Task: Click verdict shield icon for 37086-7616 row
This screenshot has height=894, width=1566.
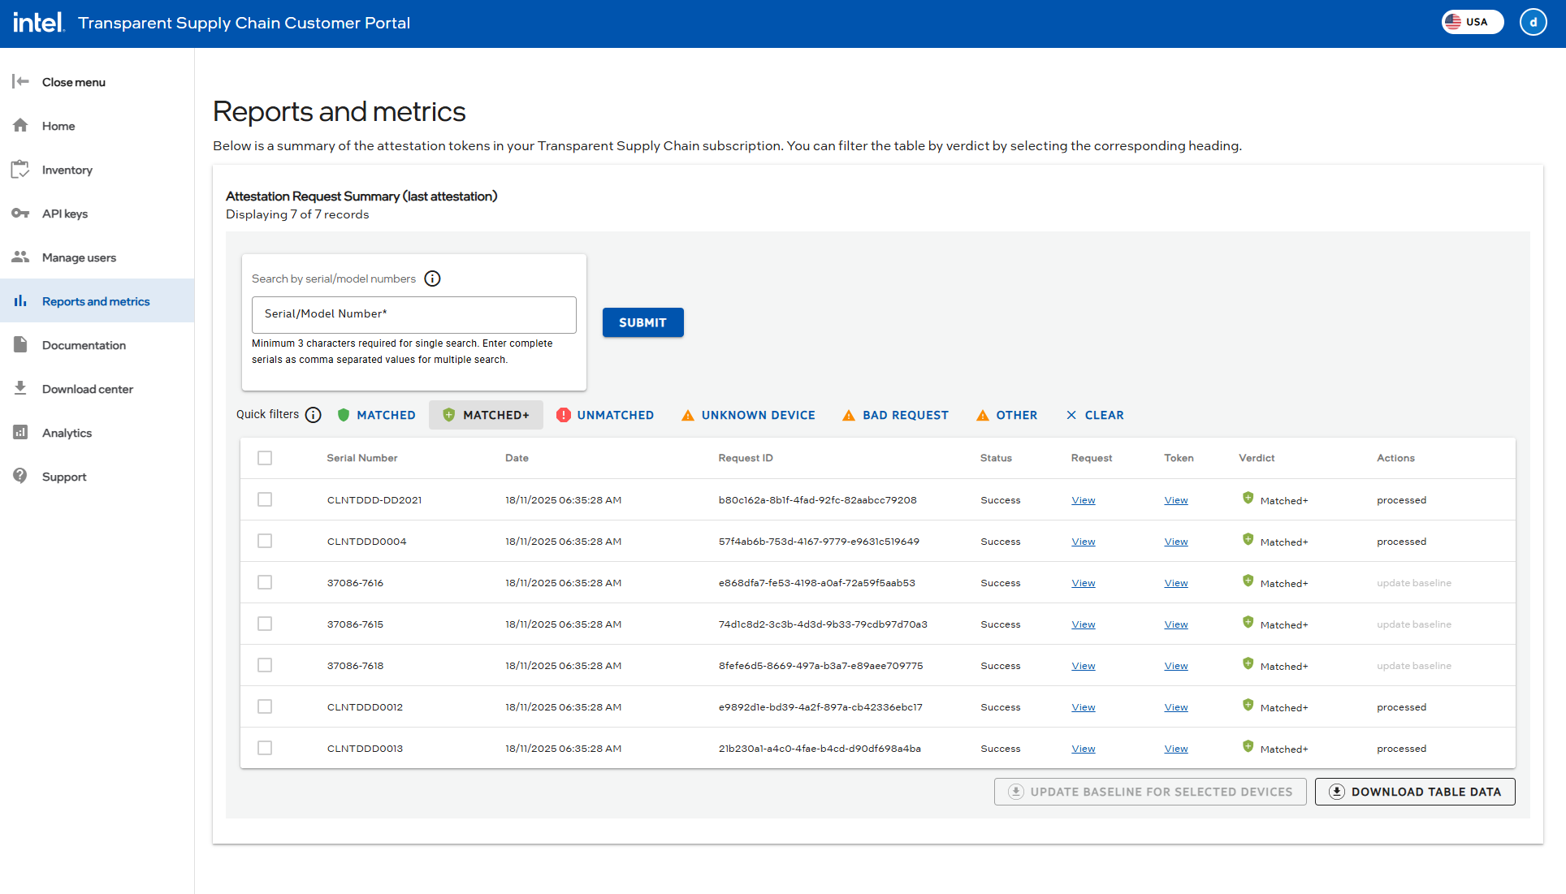Action: pyautogui.click(x=1248, y=581)
